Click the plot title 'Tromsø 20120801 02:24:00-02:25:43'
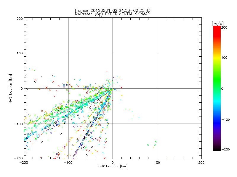Screen dimensions: 237x177 click(x=112, y=10)
